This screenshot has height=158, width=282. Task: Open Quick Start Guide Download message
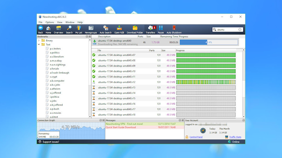(x=144, y=127)
